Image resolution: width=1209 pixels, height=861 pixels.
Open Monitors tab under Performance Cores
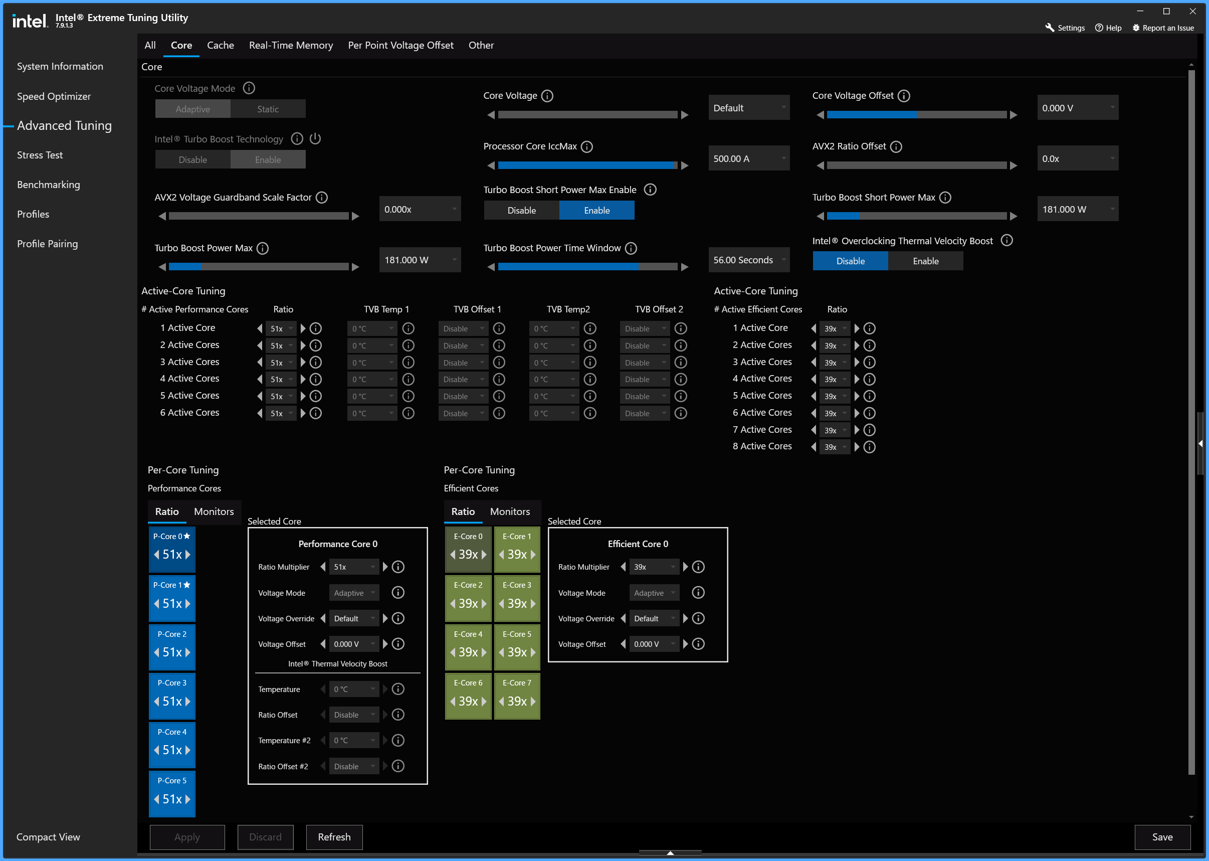point(214,511)
